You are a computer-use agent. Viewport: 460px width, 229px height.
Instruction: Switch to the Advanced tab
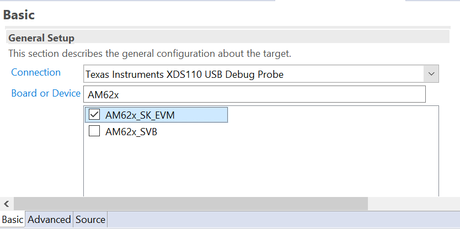coord(49,220)
